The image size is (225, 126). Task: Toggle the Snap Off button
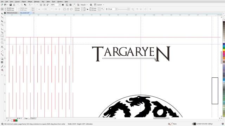78,5
